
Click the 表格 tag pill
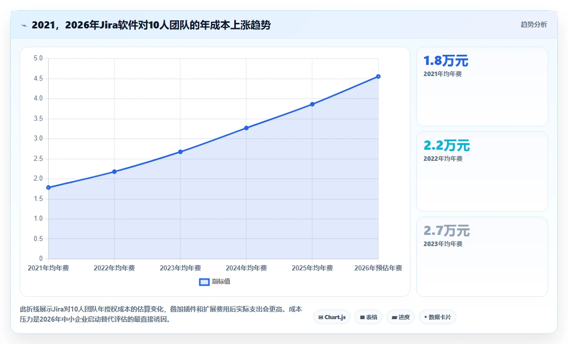pyautogui.click(x=368, y=317)
